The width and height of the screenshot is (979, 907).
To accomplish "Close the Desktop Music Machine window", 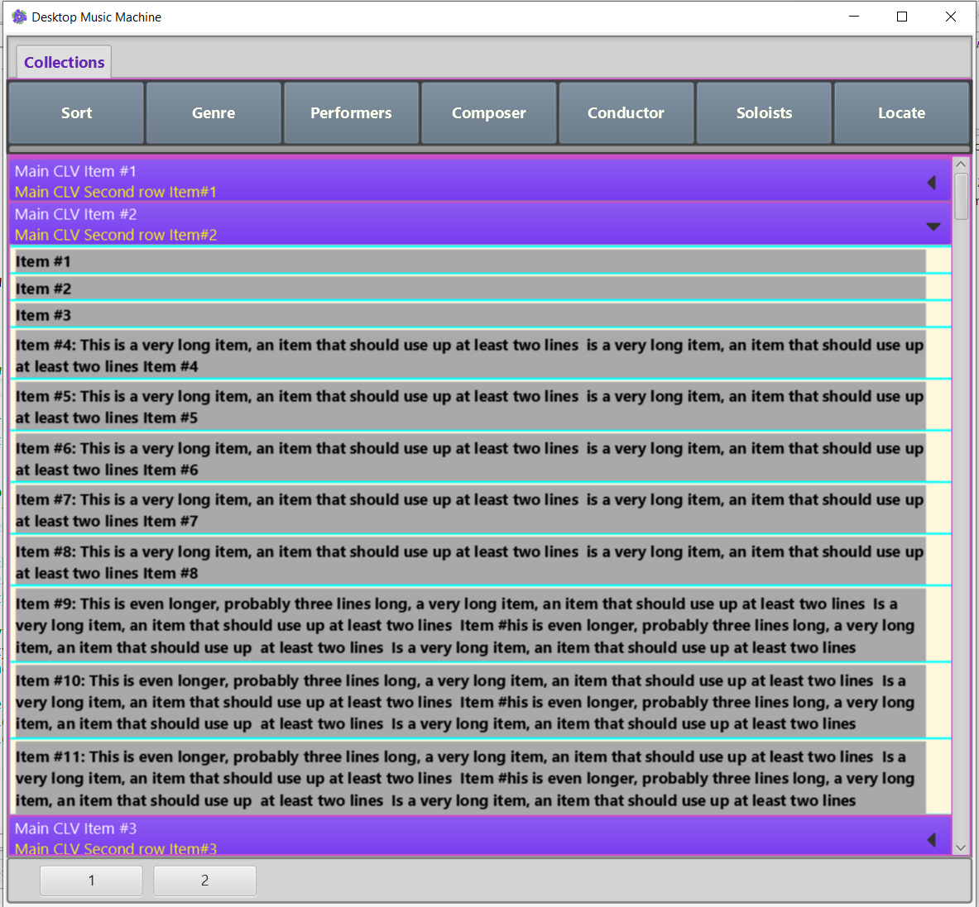I will (950, 17).
